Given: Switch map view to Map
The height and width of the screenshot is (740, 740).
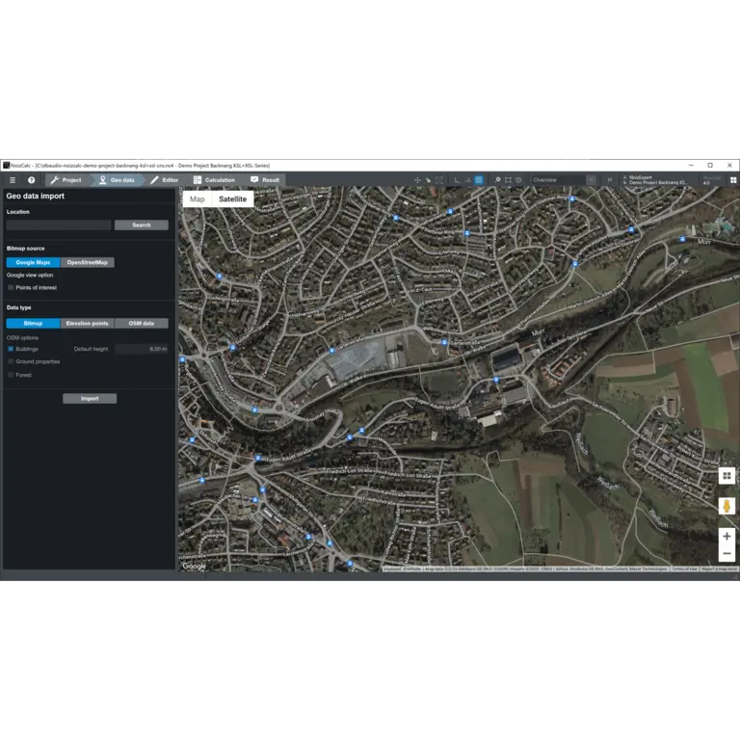Looking at the screenshot, I should pyautogui.click(x=198, y=199).
